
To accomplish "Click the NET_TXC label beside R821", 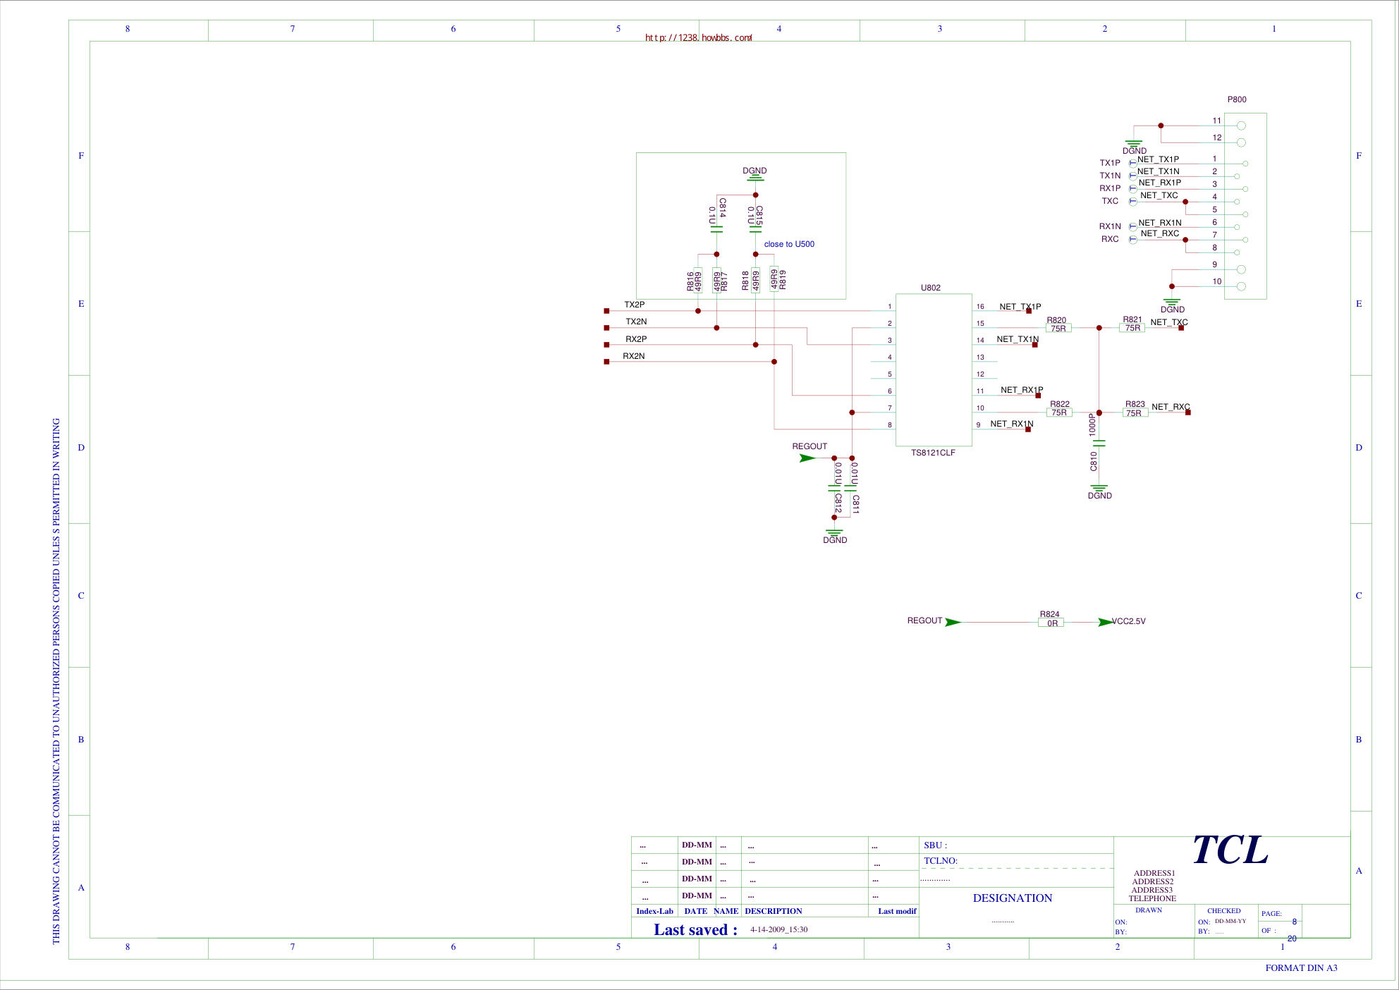I will pyautogui.click(x=1169, y=322).
